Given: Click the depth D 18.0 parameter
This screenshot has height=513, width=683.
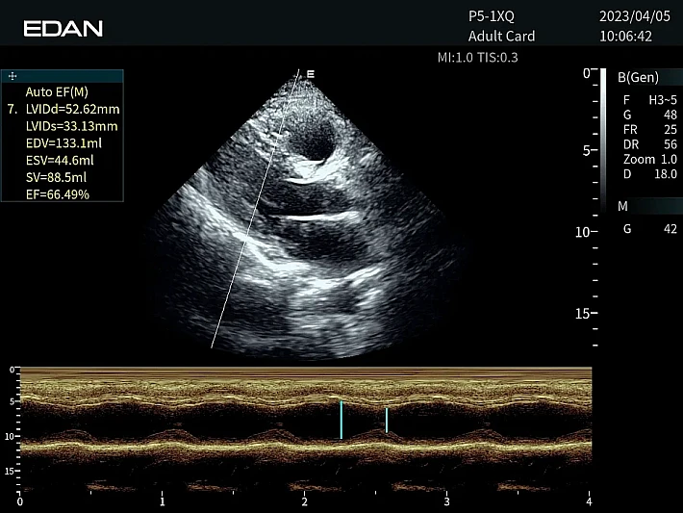Looking at the screenshot, I should (649, 174).
